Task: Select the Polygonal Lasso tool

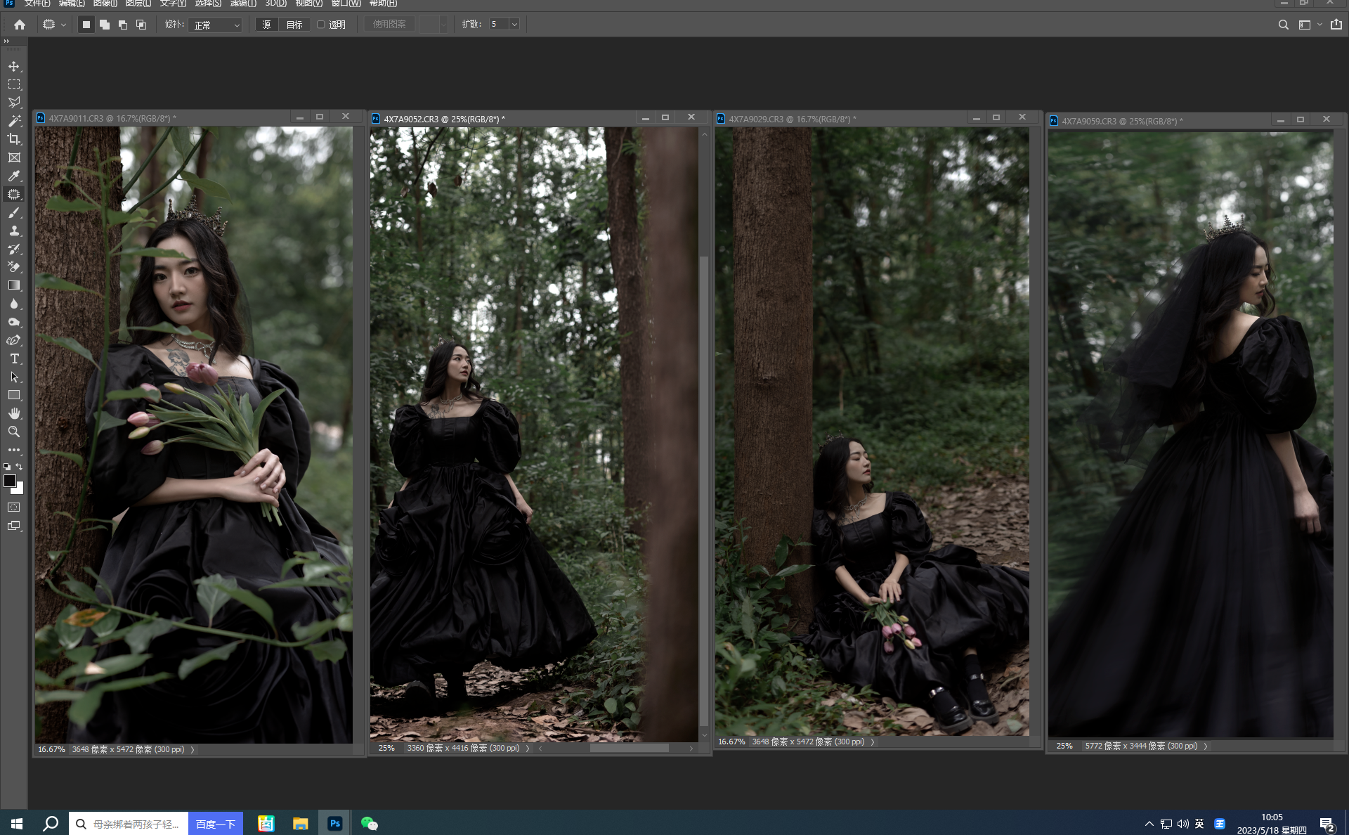Action: tap(14, 103)
